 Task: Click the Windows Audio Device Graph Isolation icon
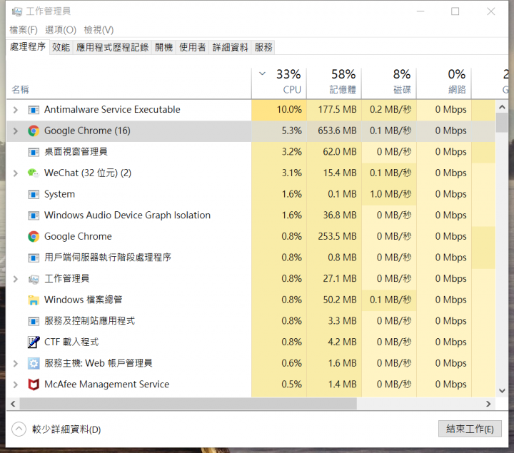pyautogui.click(x=34, y=215)
